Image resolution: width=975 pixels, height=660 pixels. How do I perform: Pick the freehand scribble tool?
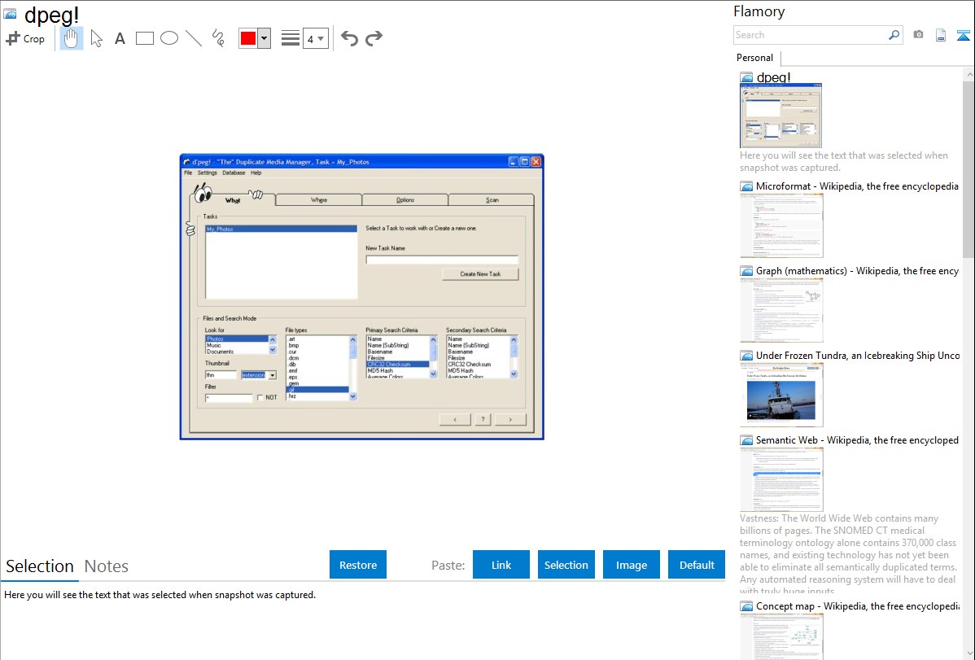click(218, 38)
